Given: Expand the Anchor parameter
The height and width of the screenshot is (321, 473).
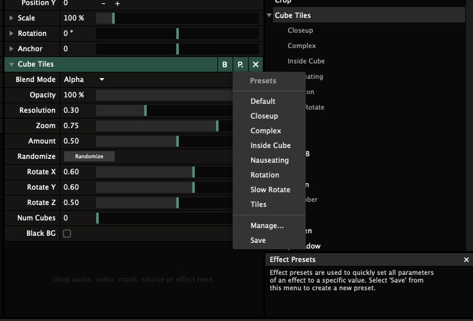Looking at the screenshot, I should pyautogui.click(x=11, y=49).
